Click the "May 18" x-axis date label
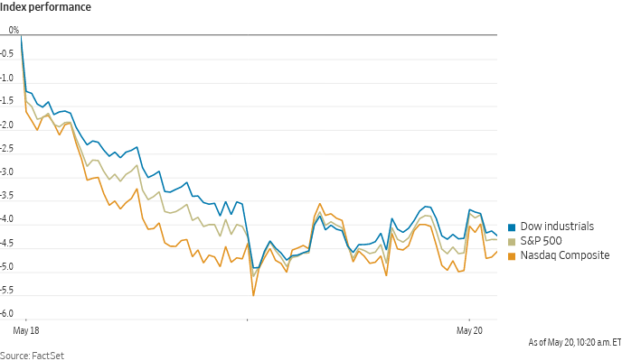Viewport: 622px width, 361px height. tap(28, 331)
